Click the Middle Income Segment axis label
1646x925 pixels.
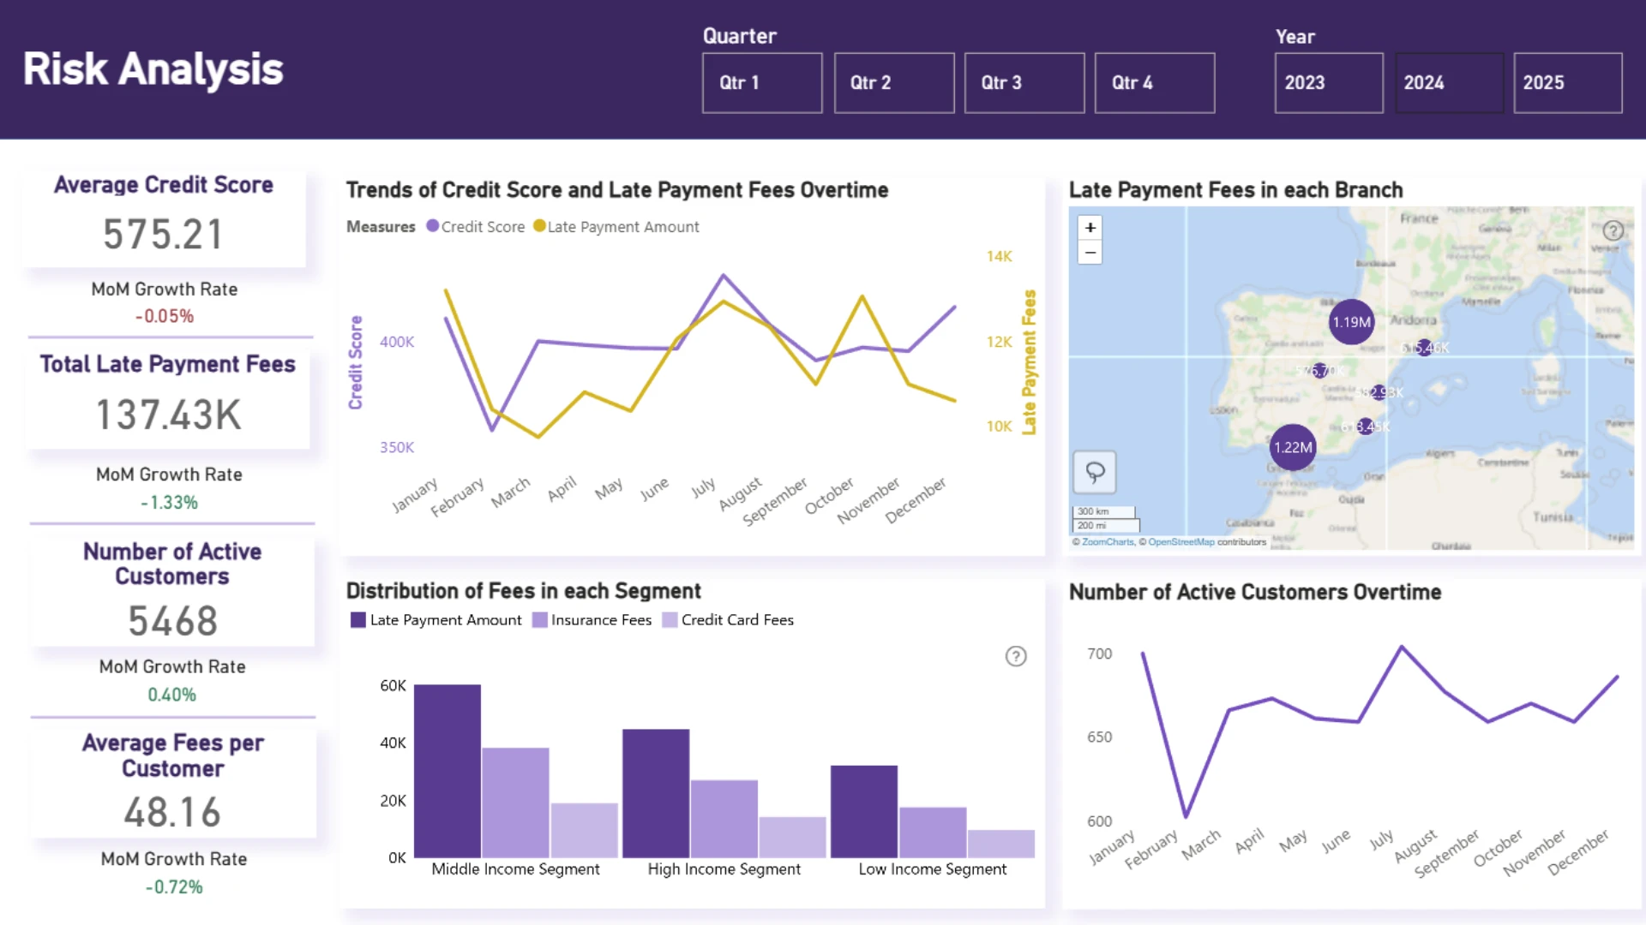tap(515, 869)
